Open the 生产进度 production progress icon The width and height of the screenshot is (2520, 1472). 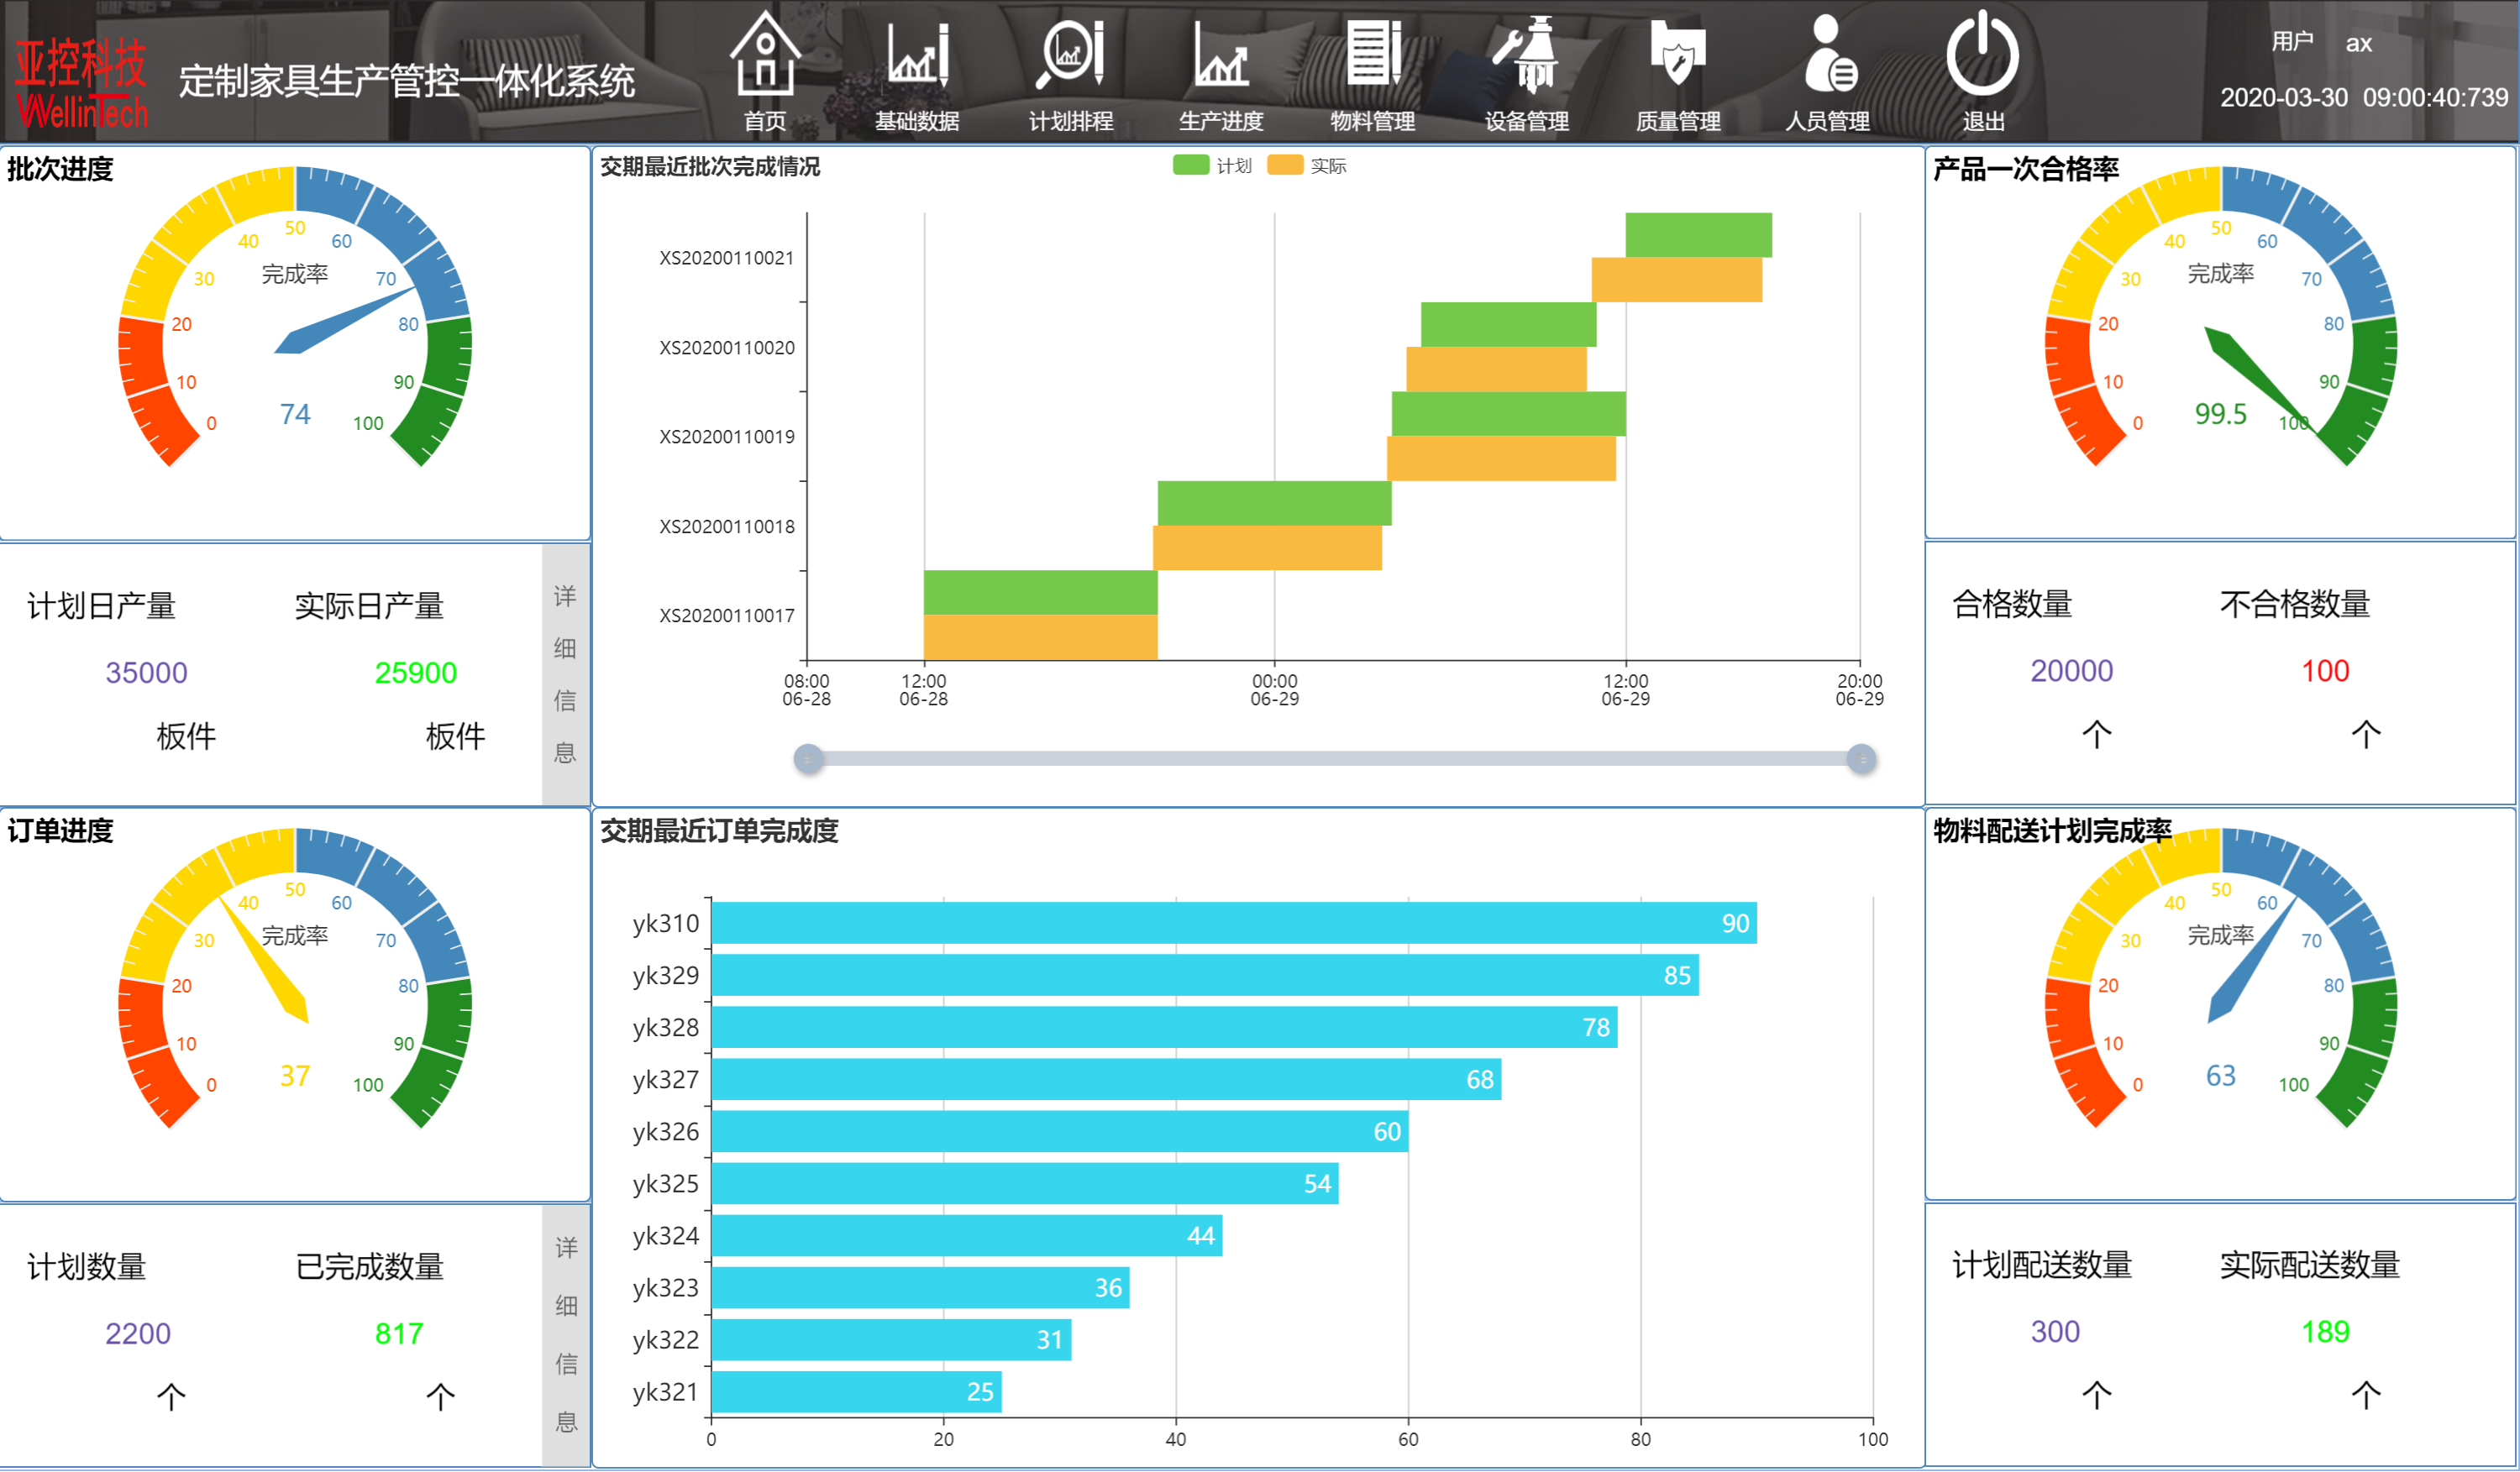tap(1221, 55)
